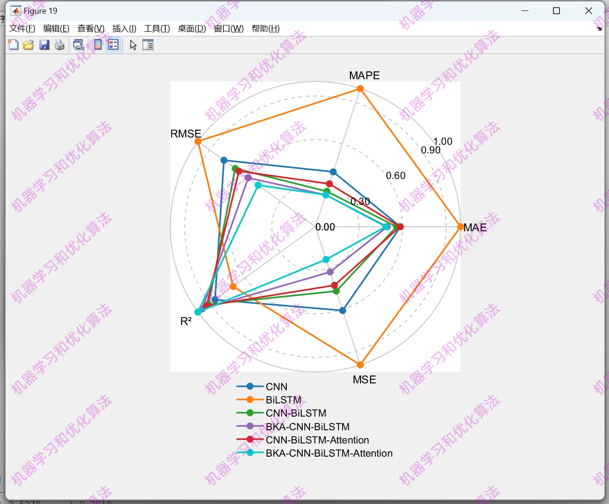
Task: Click the Print Figure icon
Action: (60, 45)
